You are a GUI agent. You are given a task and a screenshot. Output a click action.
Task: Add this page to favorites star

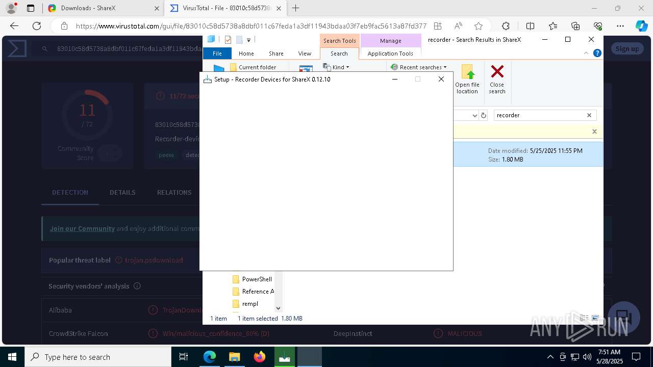pyautogui.click(x=479, y=26)
